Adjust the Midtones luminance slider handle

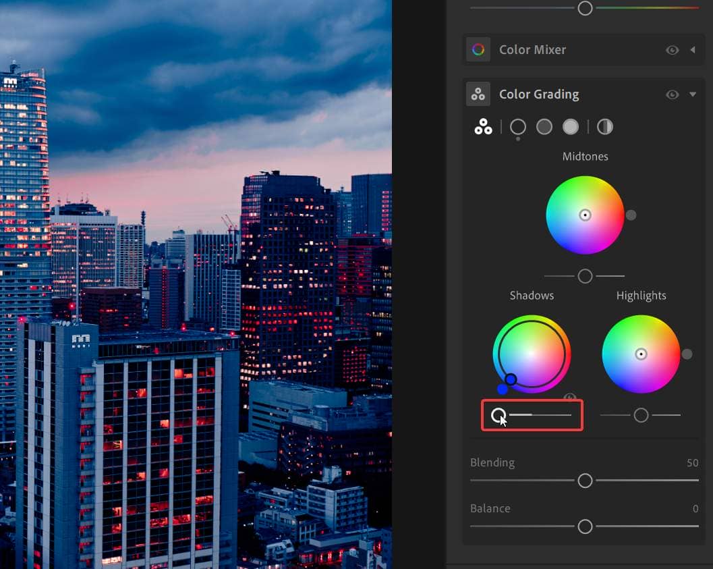pos(586,276)
